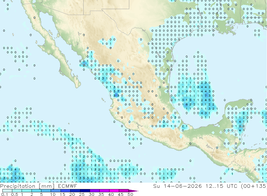Select the 25–30 mm legend color swatch
This screenshot has height=196, width=267.
tap(85, 191)
